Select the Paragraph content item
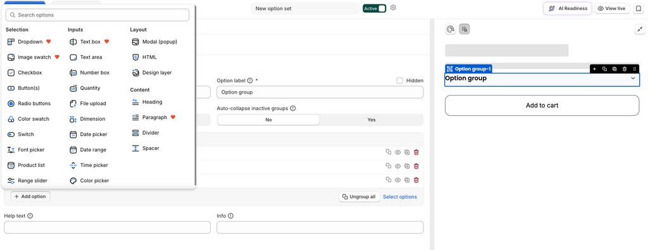 click(x=154, y=117)
